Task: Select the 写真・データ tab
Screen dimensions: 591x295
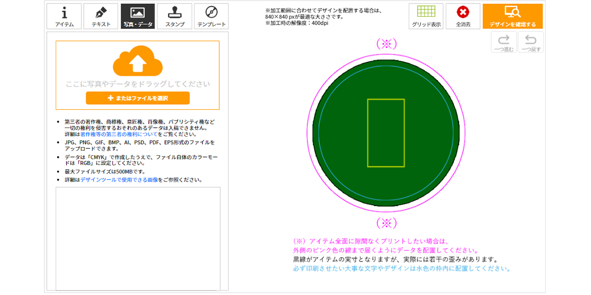Action: pos(138,16)
